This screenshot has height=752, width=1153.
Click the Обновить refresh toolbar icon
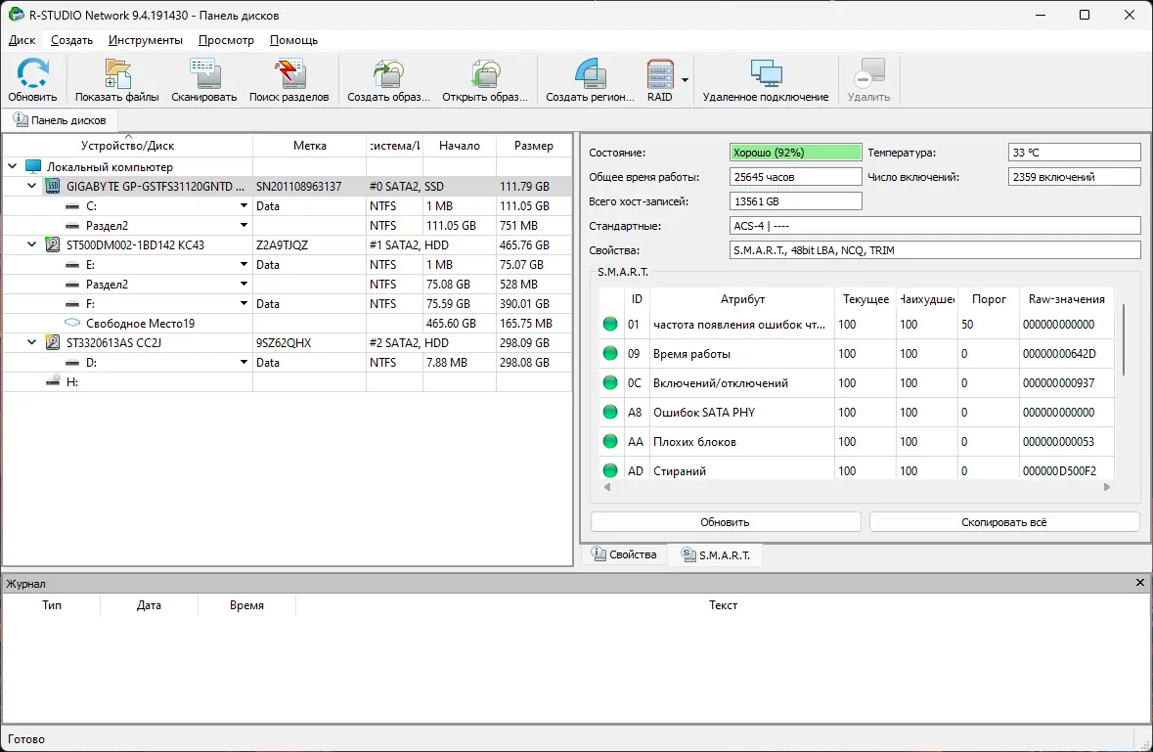[x=32, y=73]
